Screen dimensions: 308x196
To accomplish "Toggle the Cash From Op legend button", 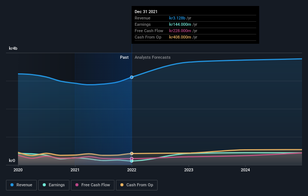I will point(137,185).
